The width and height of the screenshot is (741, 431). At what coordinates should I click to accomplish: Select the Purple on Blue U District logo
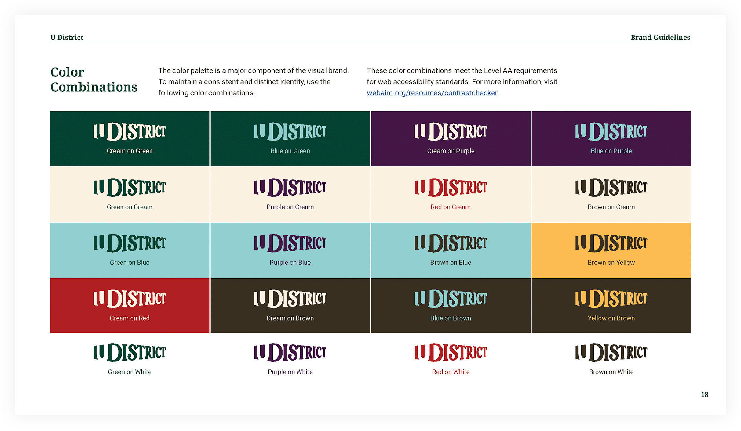[290, 242]
